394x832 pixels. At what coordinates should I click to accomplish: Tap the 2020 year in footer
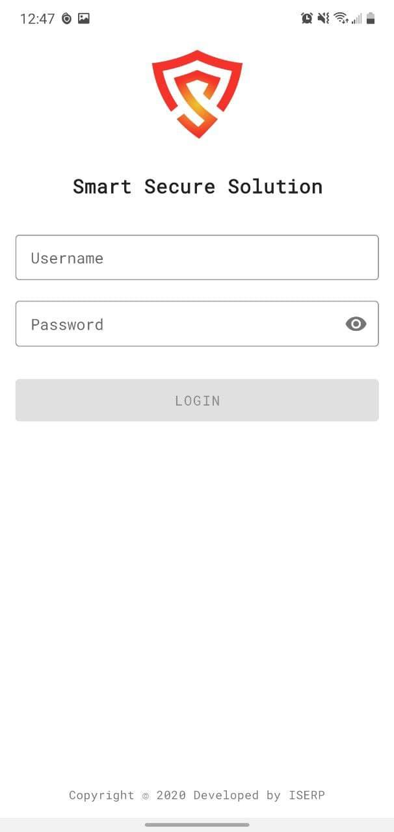[171, 795]
